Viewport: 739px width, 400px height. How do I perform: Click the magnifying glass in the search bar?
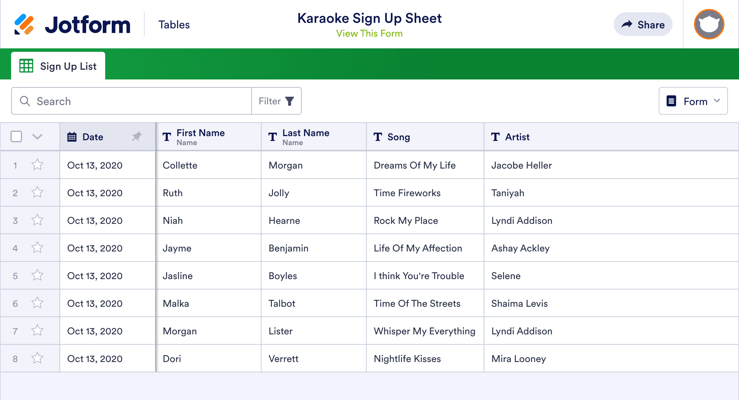[25, 101]
